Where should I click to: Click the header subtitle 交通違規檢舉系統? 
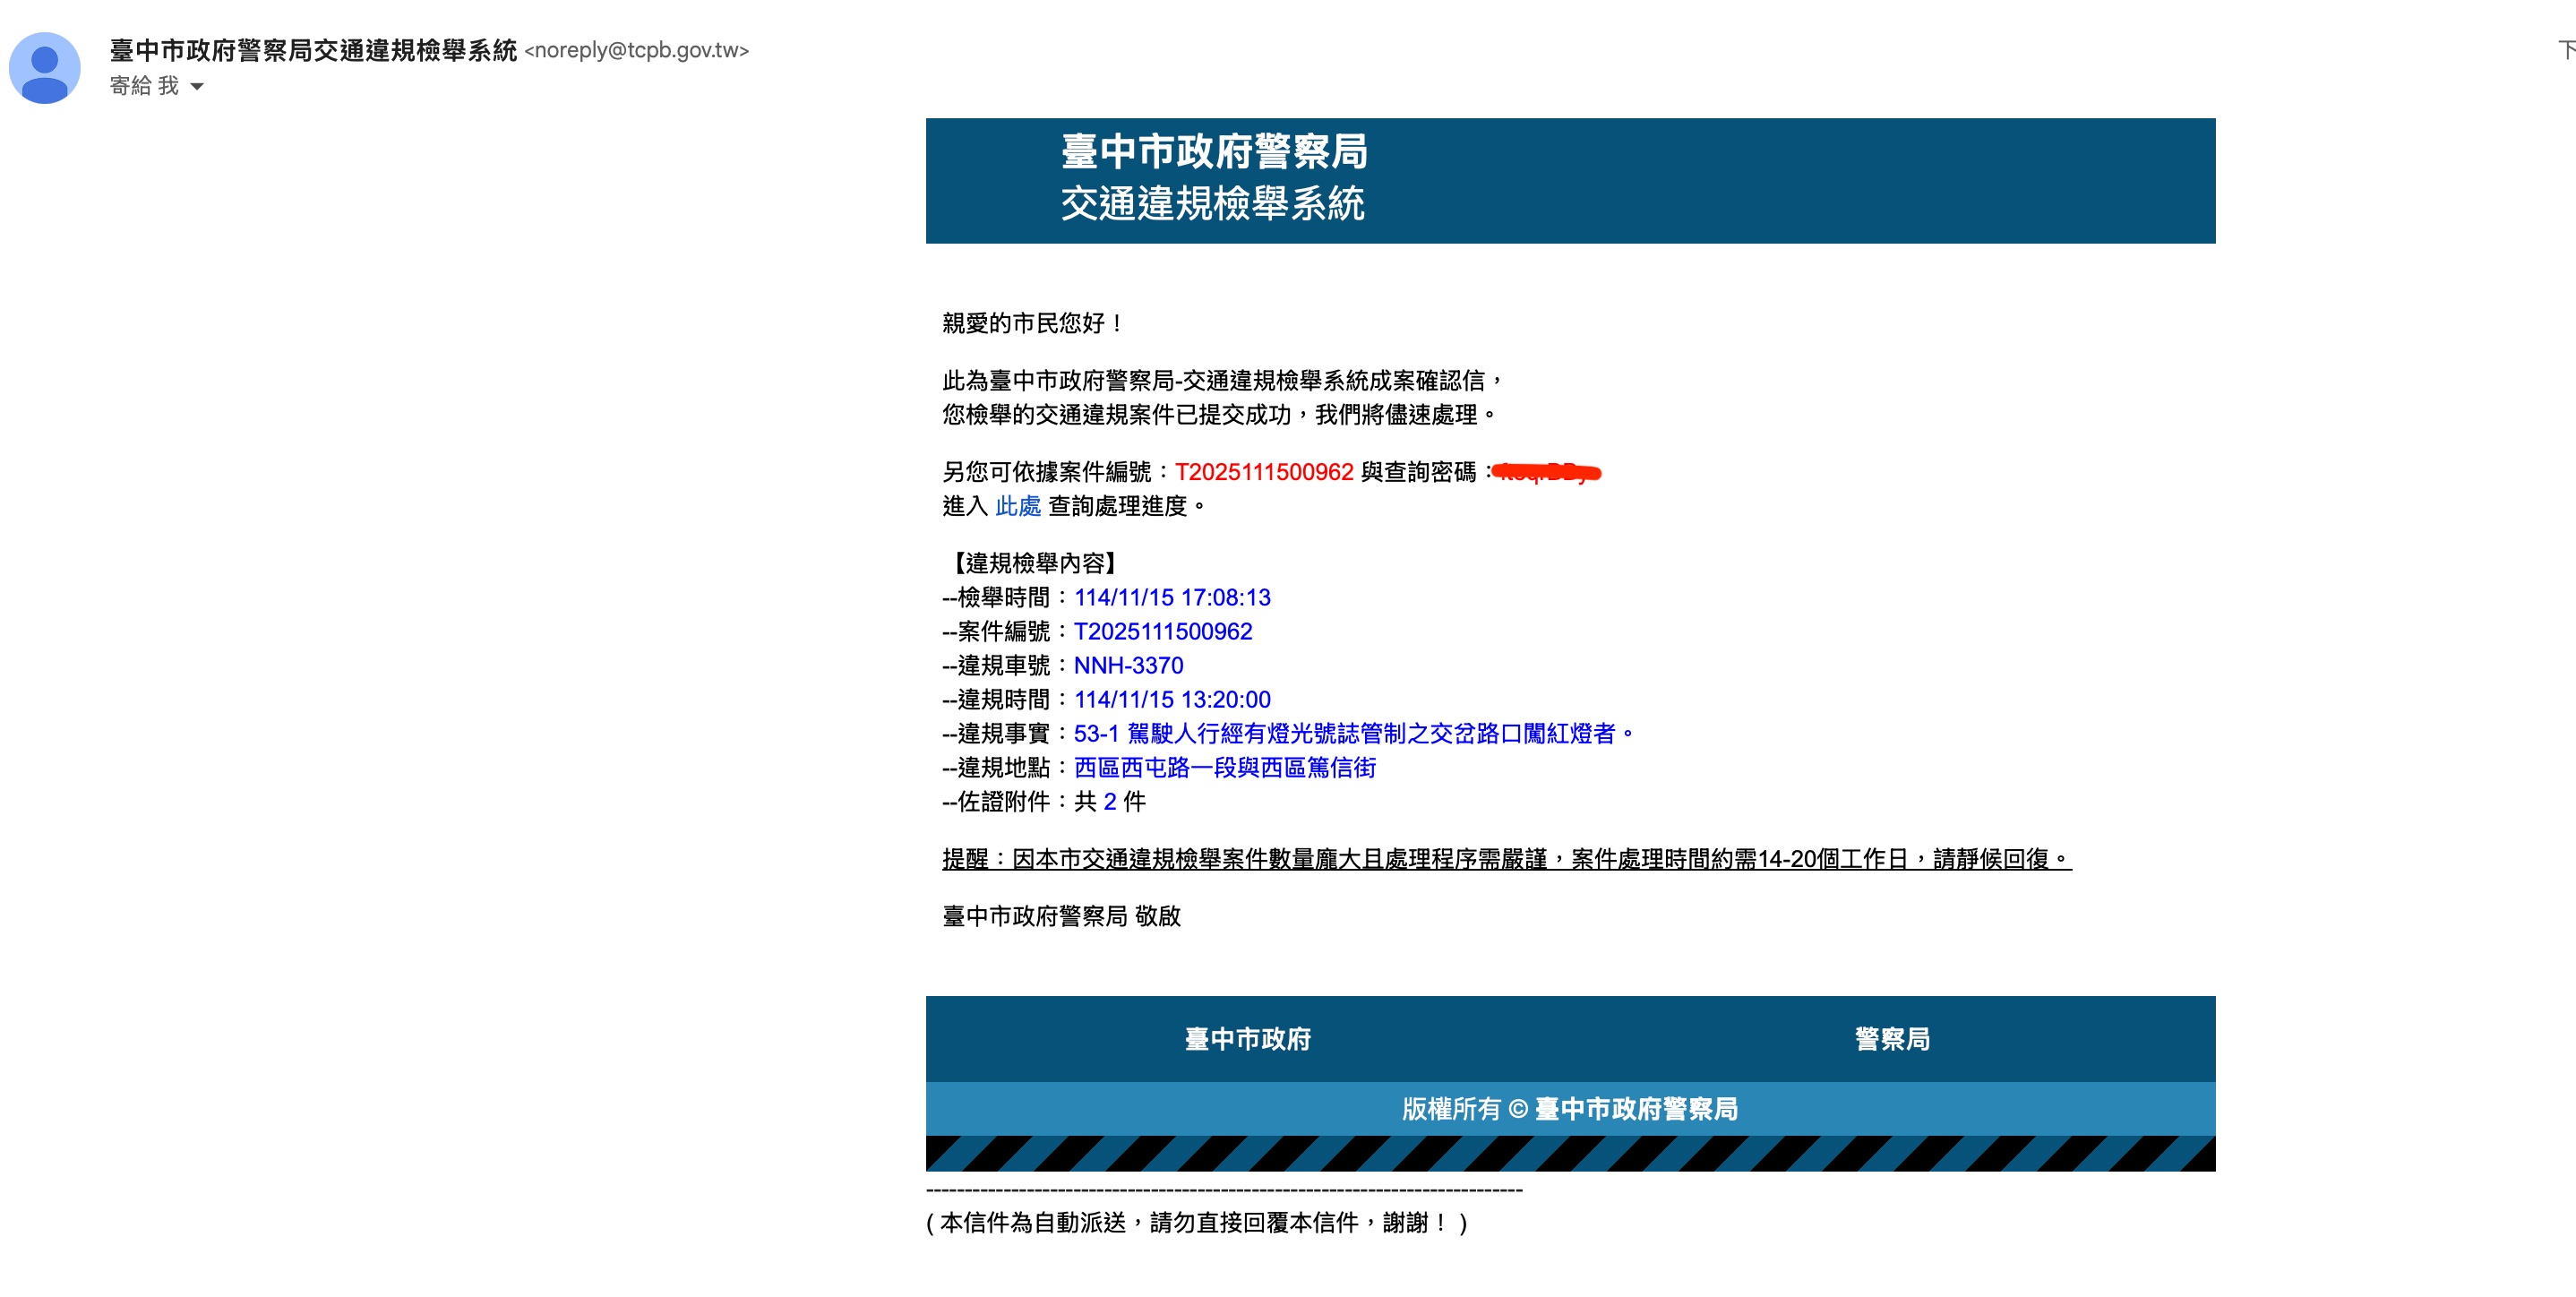coord(1213,203)
